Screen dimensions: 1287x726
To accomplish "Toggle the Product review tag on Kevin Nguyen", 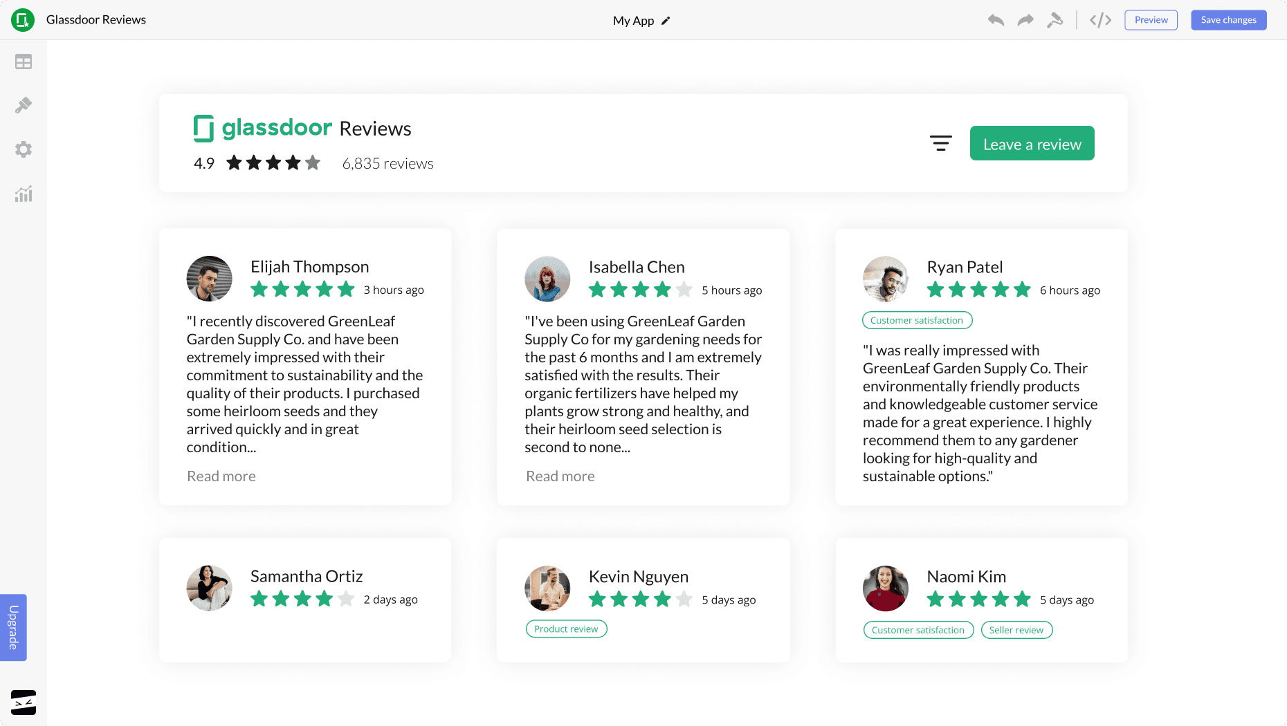I will pyautogui.click(x=566, y=629).
